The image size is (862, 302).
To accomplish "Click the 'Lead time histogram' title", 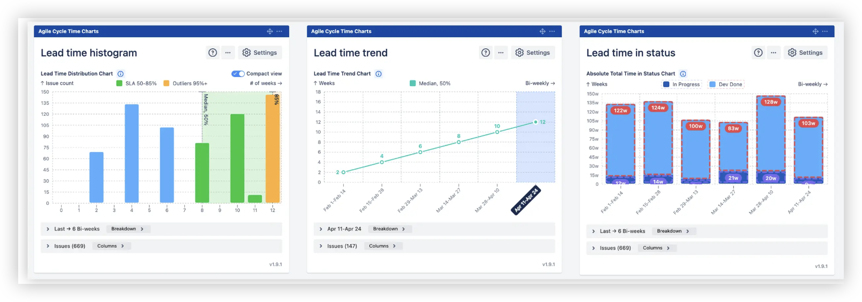I will [89, 53].
